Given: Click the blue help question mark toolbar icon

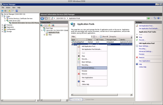Looking at the screenshot, I should click(x=17, y=11).
